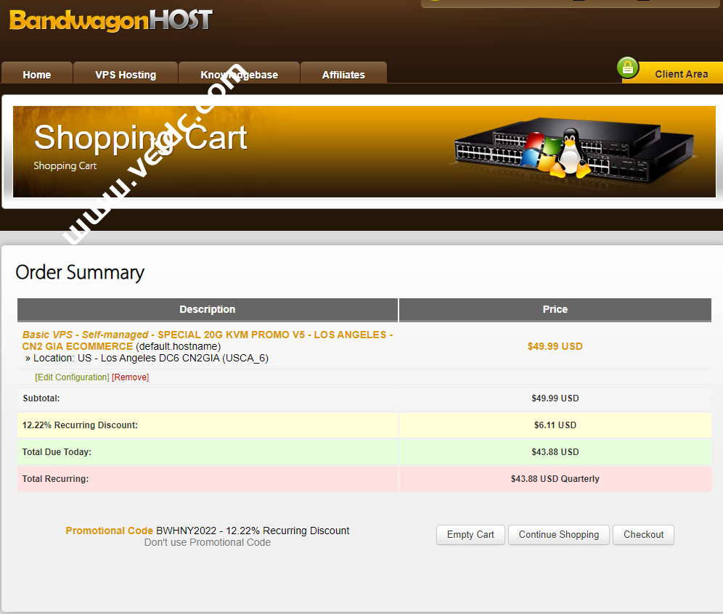Remove the VPS item from cart
The width and height of the screenshot is (723, 614).
pos(130,377)
